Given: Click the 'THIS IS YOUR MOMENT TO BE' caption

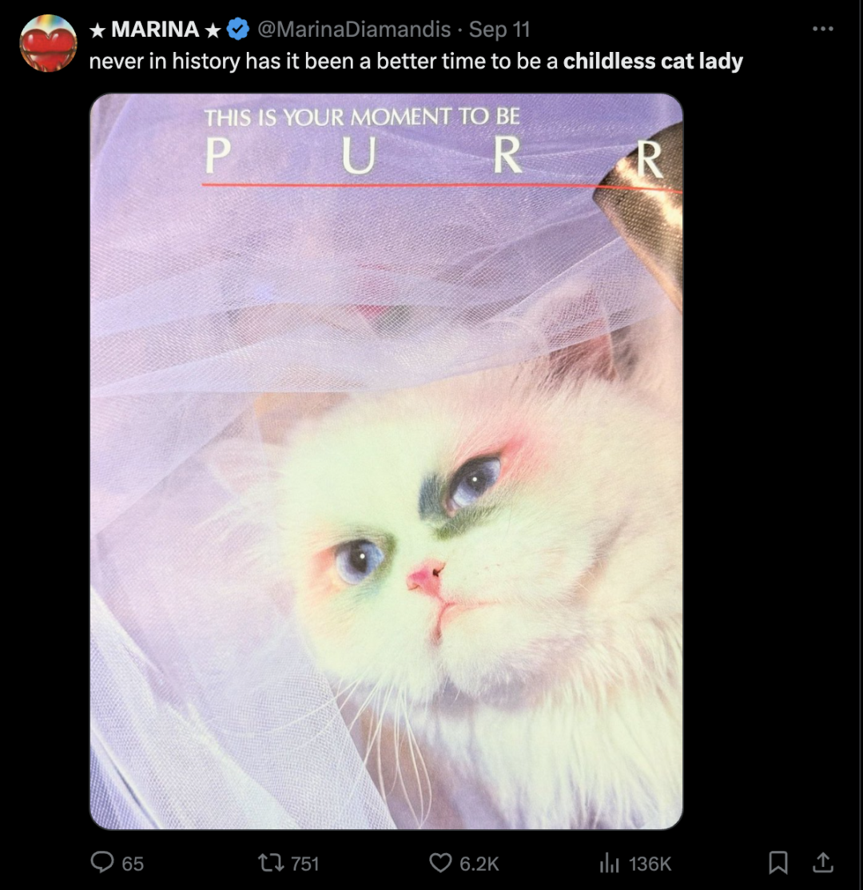Looking at the screenshot, I should click(x=362, y=117).
